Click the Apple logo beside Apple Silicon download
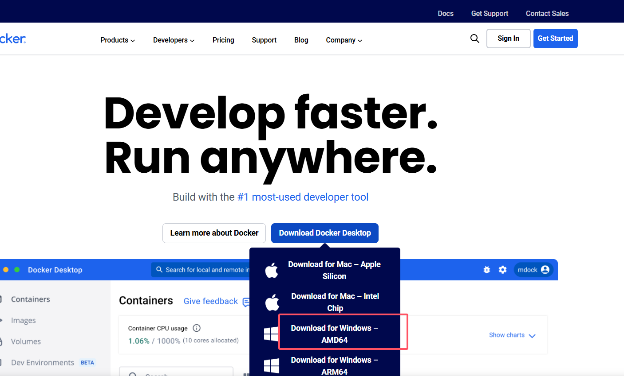This screenshot has height=376, width=624. click(x=272, y=270)
